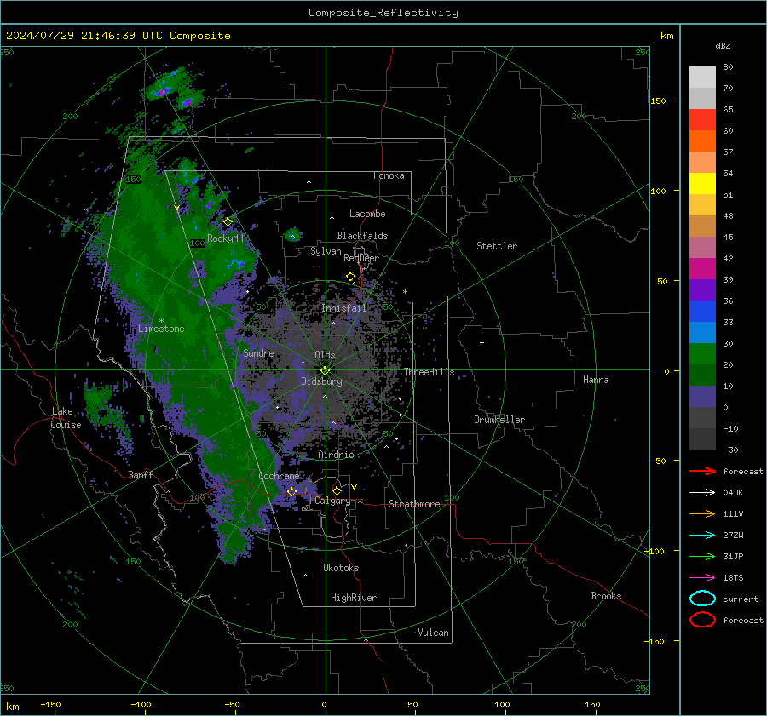Click the green 31JP arrow icon
767x716 pixels.
702,556
